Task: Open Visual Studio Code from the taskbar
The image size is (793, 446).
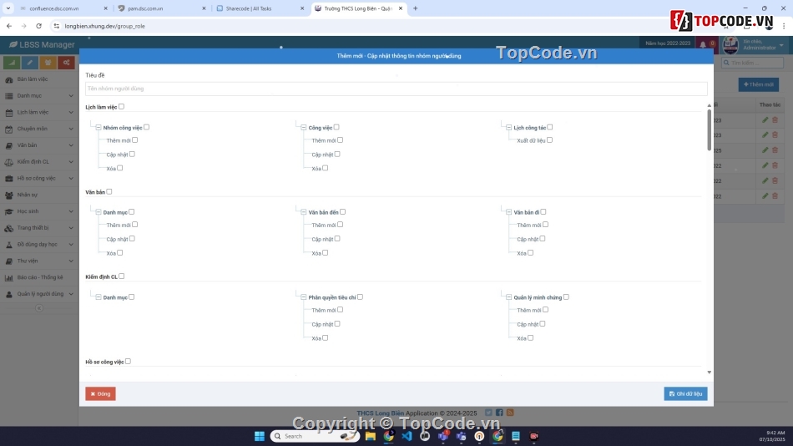Action: 407,436
